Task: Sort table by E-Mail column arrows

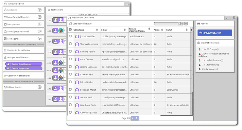Action: click(x=125, y=30)
